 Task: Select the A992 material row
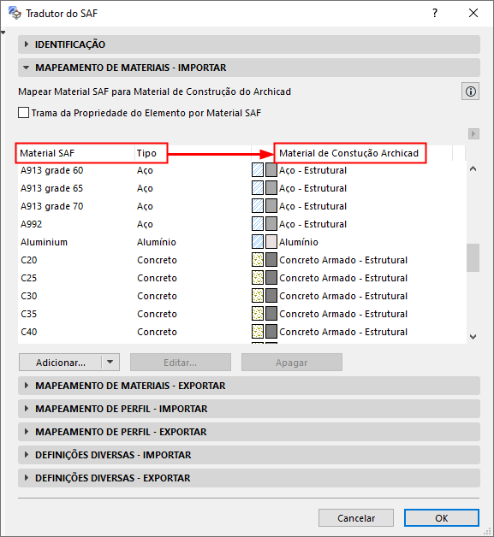point(241,224)
